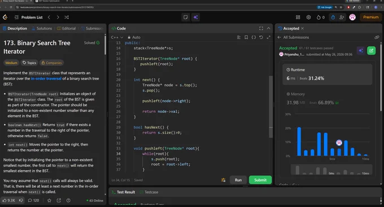Start the timer icon
Screen dimensions: 384x207
point(333,17)
